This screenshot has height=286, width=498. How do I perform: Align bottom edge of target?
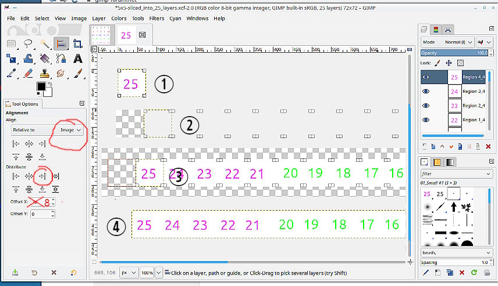pyautogui.click(x=42, y=157)
